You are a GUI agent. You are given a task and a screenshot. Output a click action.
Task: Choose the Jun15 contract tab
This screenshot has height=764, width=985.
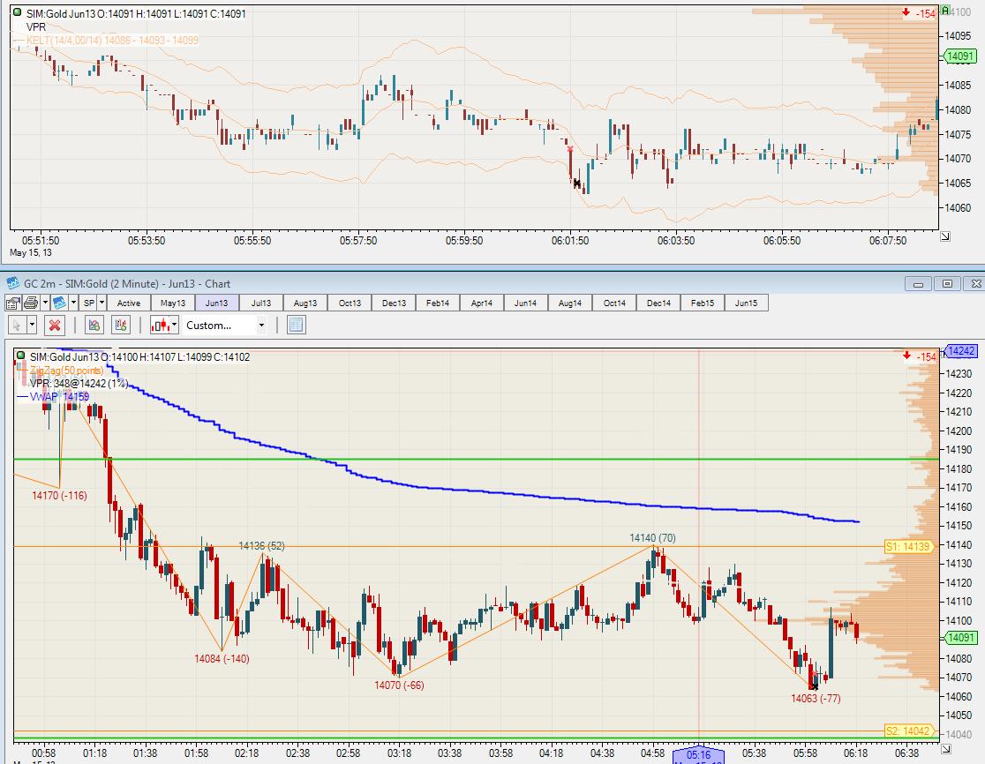[747, 303]
